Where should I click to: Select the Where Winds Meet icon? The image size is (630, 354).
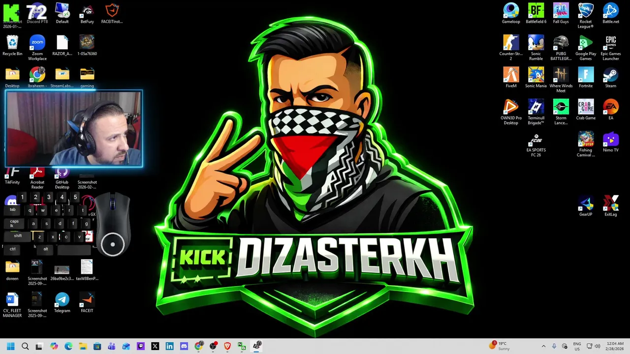pos(561,80)
